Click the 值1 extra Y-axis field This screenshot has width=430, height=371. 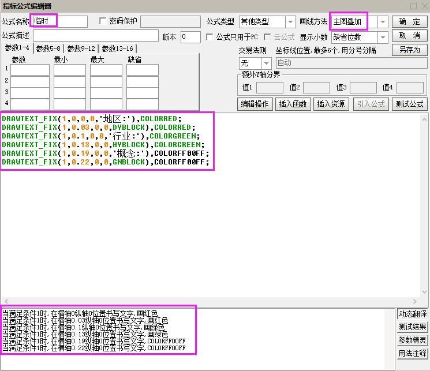pos(270,88)
